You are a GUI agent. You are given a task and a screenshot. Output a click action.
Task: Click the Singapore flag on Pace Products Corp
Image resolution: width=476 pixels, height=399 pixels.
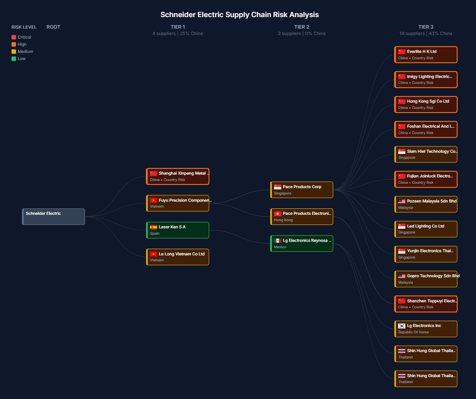[x=277, y=187]
